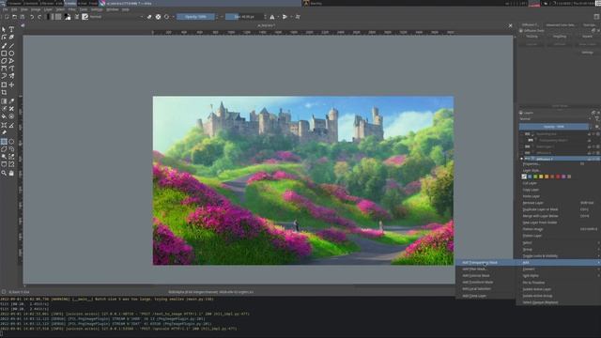Select the Fill bucket tool

tap(4, 116)
